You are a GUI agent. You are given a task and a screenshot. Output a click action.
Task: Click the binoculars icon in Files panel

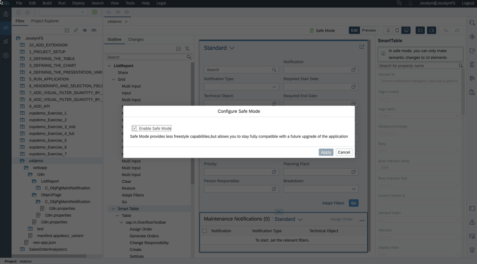click(94, 30)
